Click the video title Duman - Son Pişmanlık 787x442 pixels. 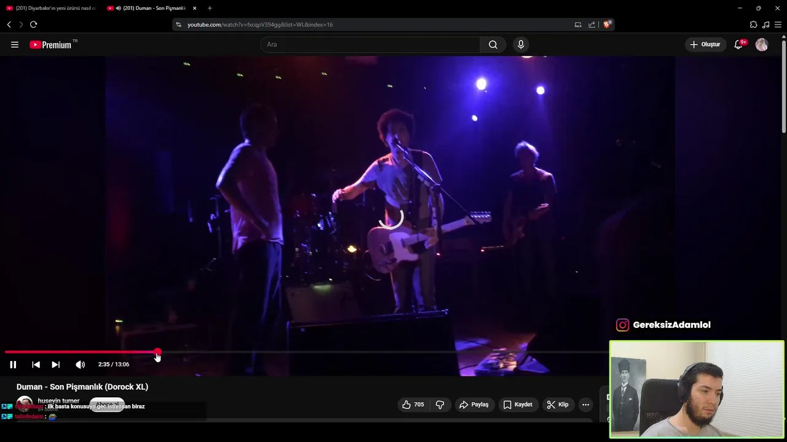(82, 387)
